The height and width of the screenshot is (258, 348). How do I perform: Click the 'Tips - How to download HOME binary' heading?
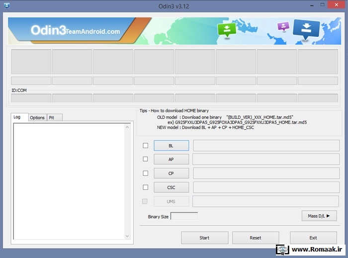coord(174,110)
